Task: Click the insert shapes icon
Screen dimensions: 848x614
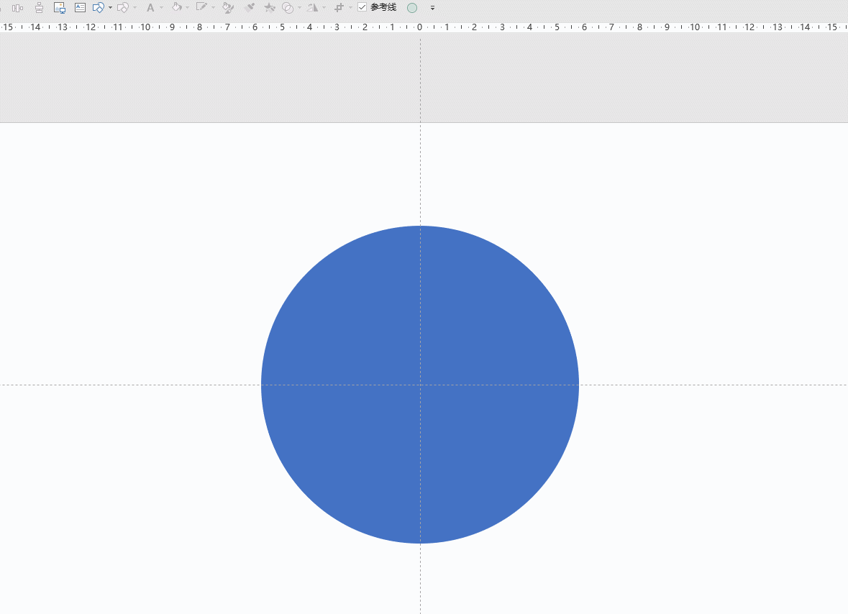Action: point(99,8)
